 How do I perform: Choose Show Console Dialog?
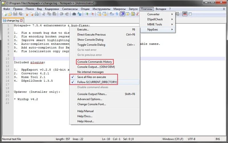(x=104, y=40)
